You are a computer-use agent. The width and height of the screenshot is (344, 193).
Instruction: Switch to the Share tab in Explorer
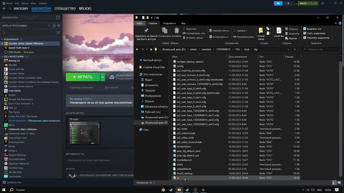tap(169, 23)
